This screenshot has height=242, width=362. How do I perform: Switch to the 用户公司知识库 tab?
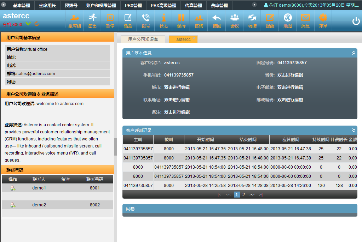point(143,39)
